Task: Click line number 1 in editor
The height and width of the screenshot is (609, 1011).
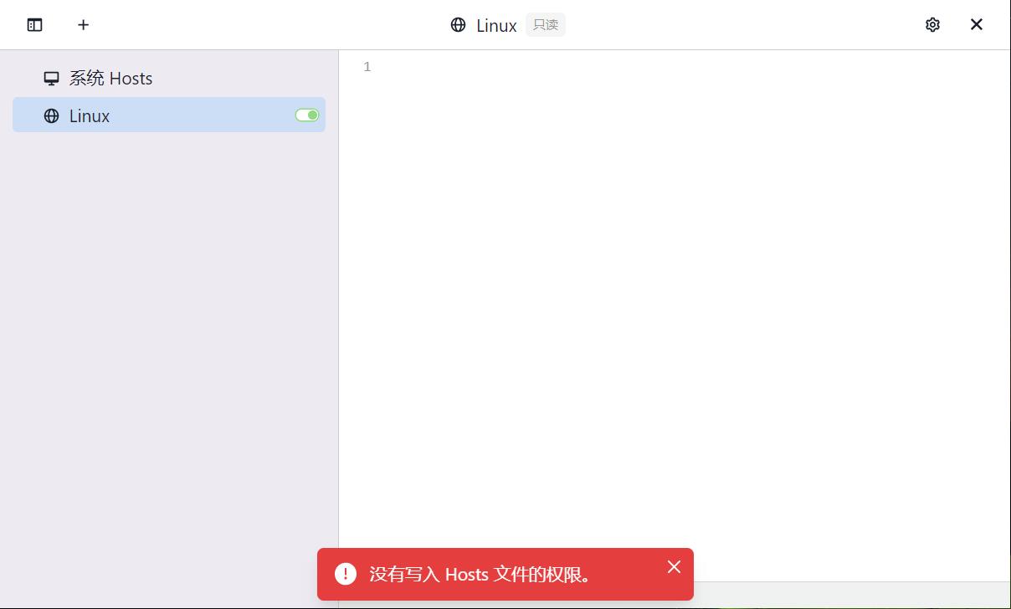Action: 367,67
